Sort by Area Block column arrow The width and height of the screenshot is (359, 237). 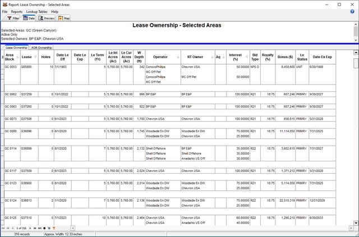17,57
